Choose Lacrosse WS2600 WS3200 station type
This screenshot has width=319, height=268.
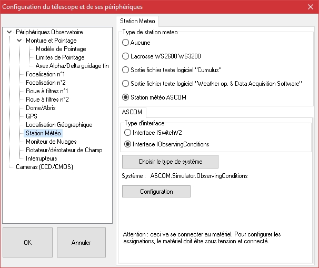coord(126,56)
